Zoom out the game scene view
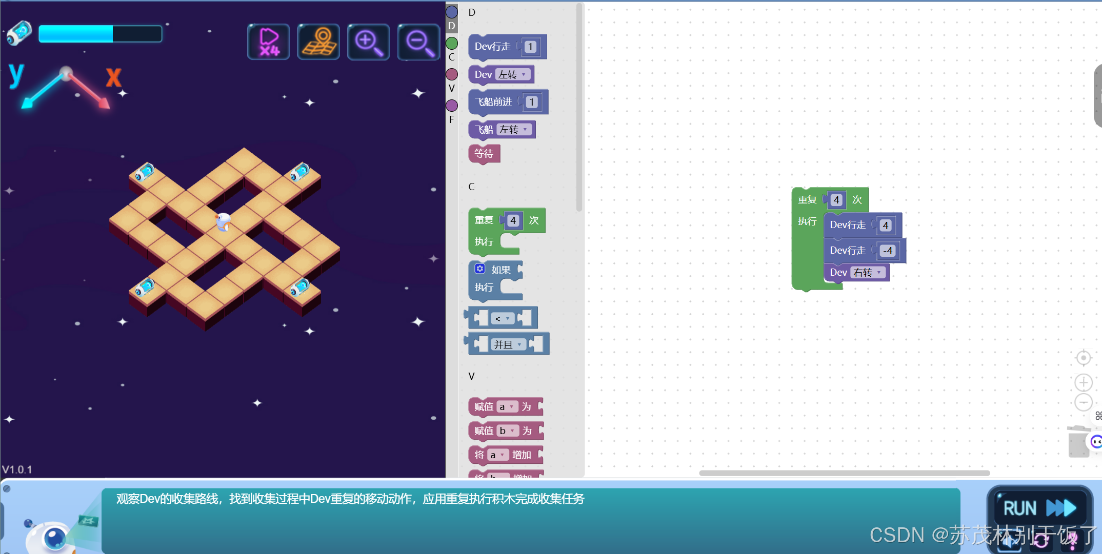The width and height of the screenshot is (1102, 554). pos(418,42)
